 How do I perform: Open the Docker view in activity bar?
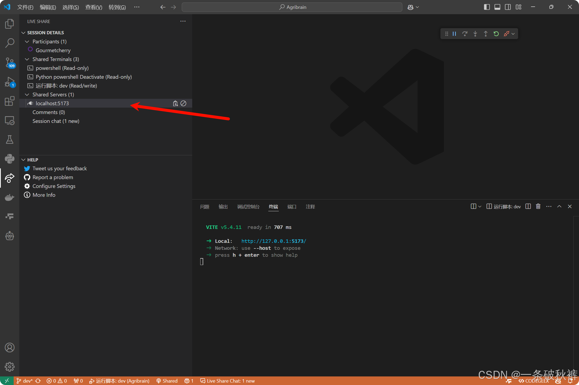click(x=10, y=197)
